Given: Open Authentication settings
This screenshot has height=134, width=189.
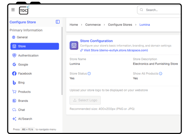Looking at the screenshot, I should pyautogui.click(x=35, y=55).
